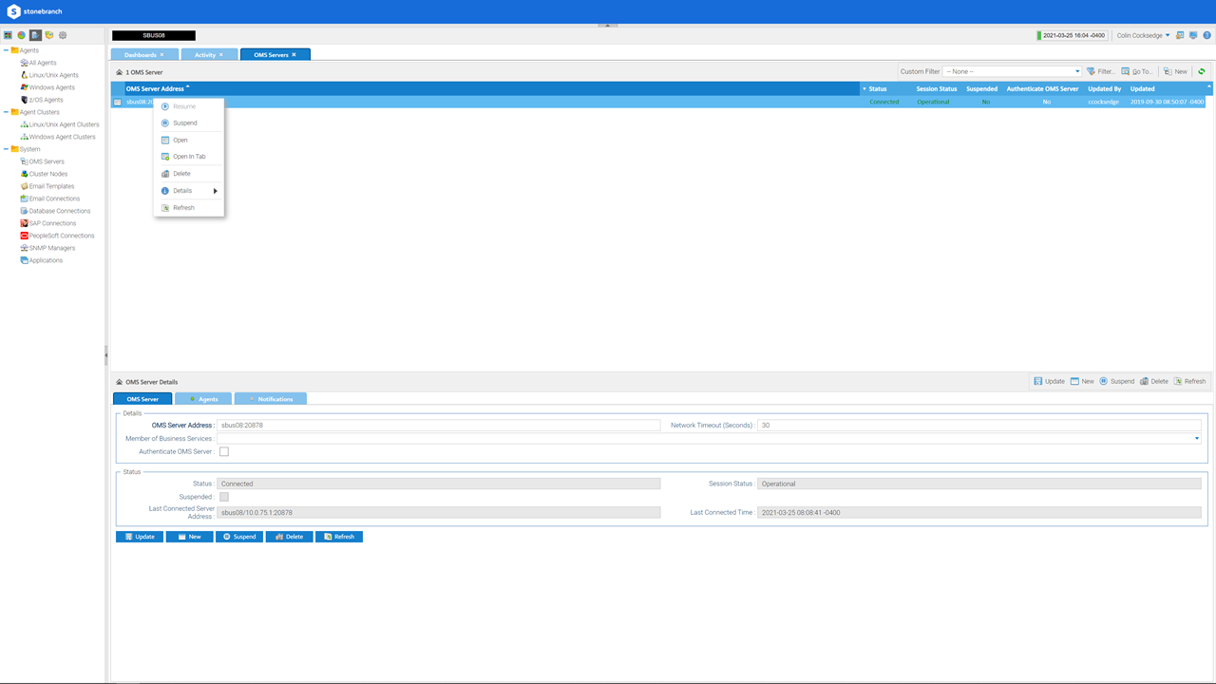The image size is (1216, 684).
Task: Click the settings gear icon in navigation toolbar
Action: (x=63, y=35)
